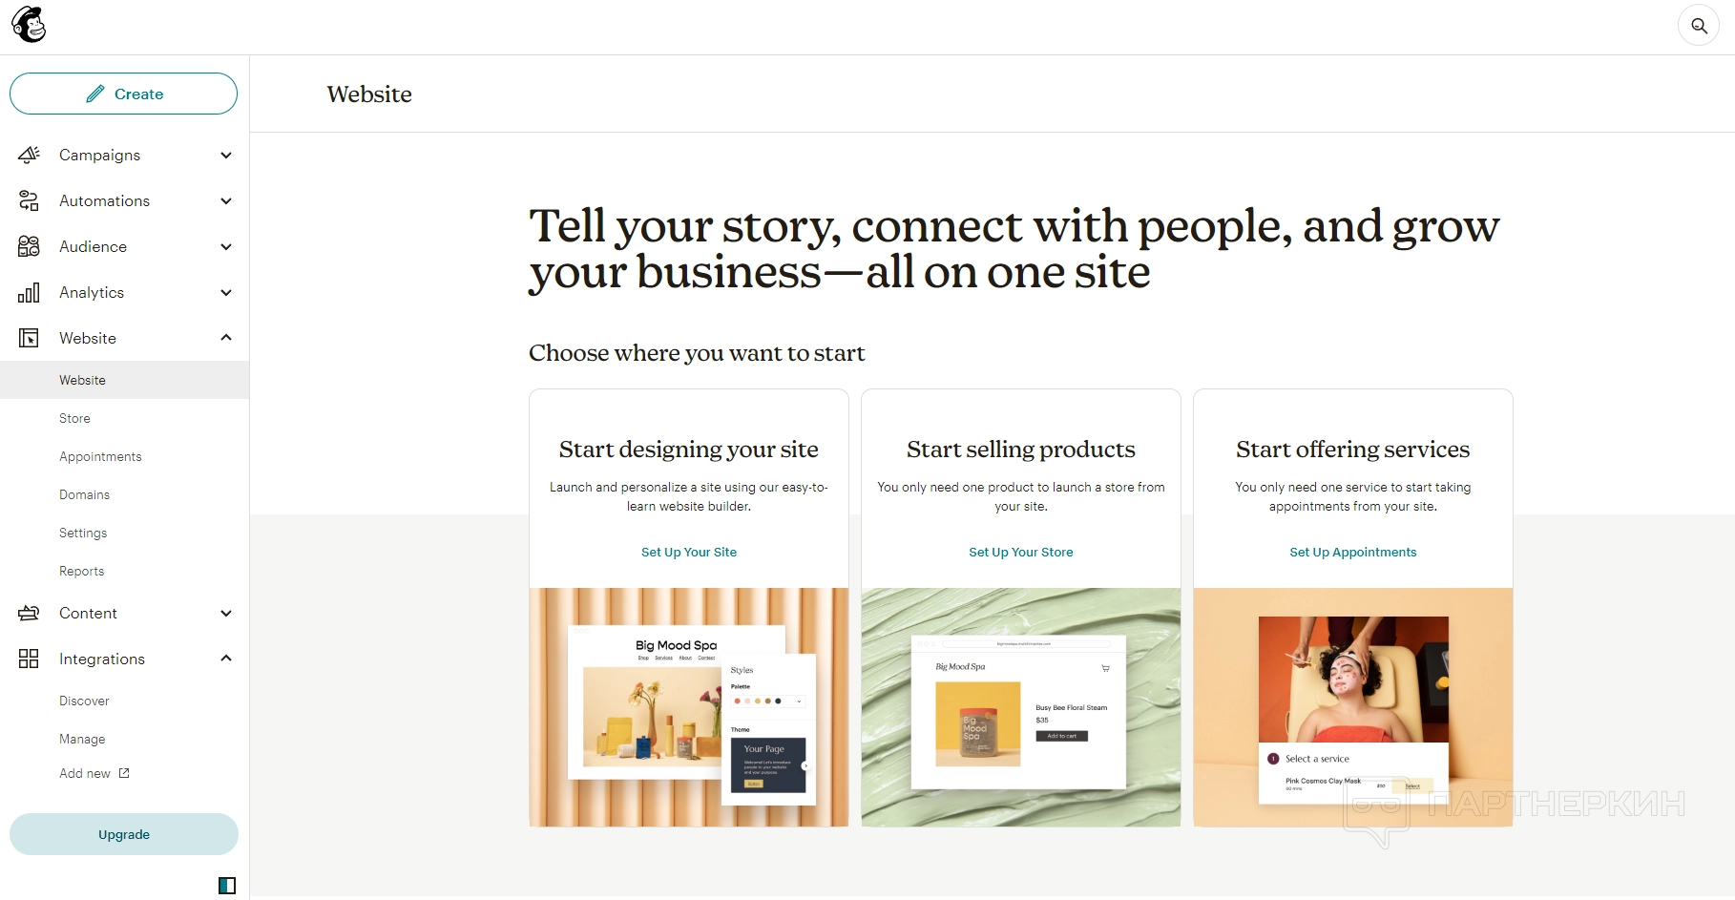Go to Domains in sidebar
This screenshot has width=1735, height=900.
pyautogui.click(x=84, y=494)
